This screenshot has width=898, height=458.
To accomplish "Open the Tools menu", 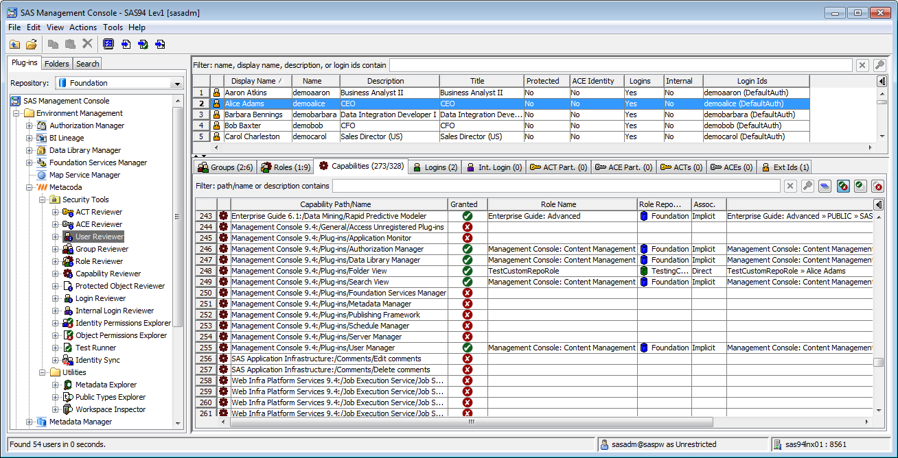I will 113,27.
